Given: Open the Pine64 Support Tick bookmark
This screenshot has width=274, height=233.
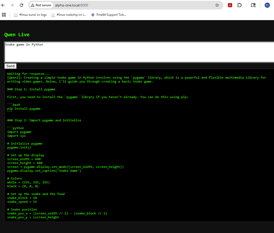Looking at the screenshot, I should coord(109,15).
